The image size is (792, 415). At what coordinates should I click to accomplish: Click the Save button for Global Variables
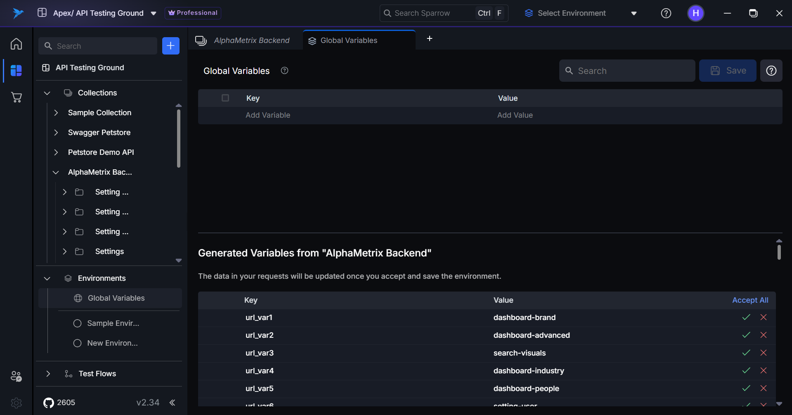(728, 71)
